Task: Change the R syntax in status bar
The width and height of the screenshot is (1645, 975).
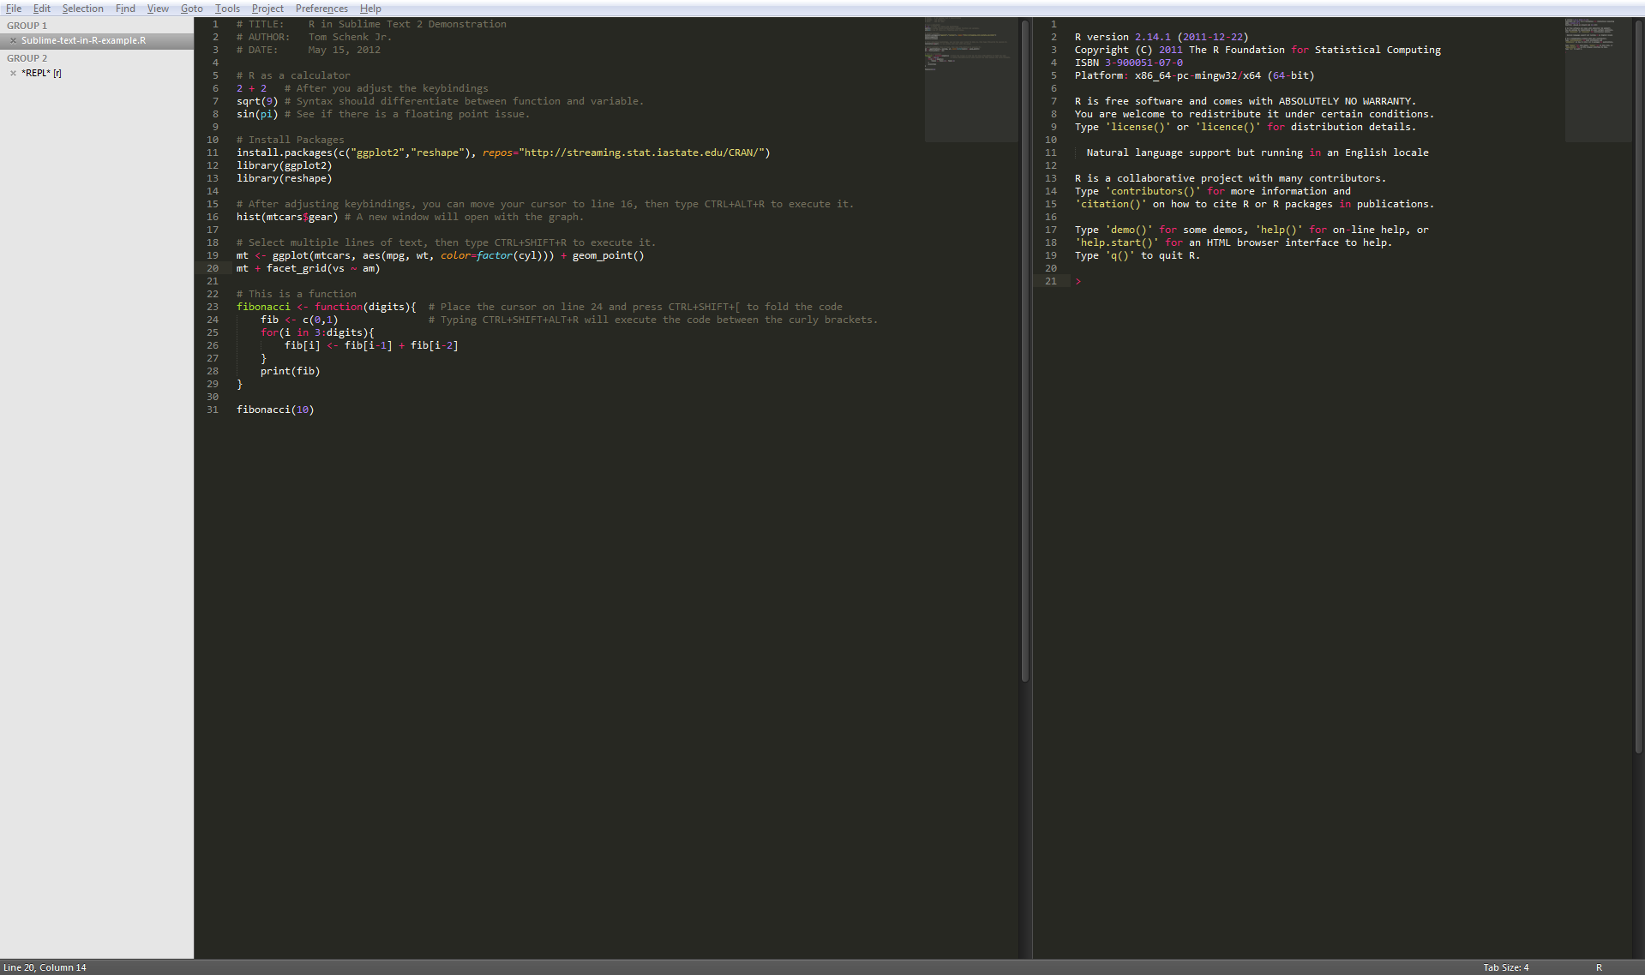Action: (x=1599, y=967)
